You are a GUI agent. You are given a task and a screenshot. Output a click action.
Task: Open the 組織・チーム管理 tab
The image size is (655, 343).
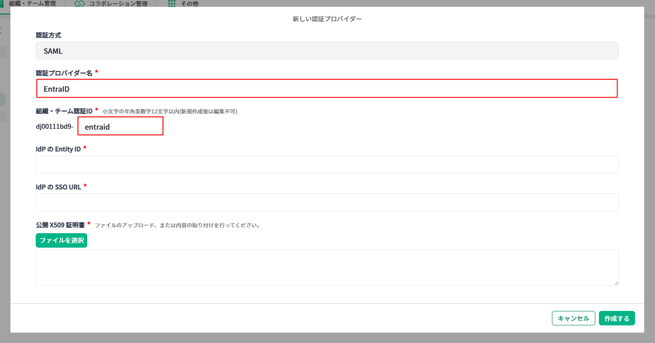coord(28,4)
